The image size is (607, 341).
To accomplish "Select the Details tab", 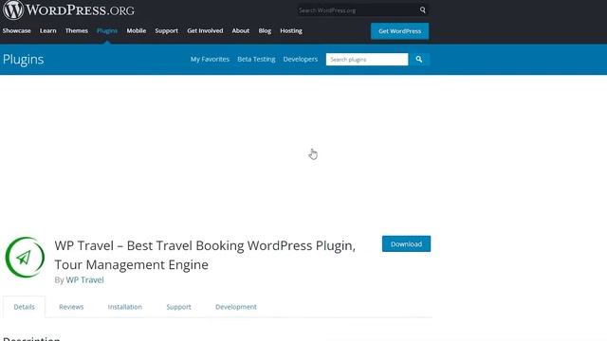I will pos(24,307).
